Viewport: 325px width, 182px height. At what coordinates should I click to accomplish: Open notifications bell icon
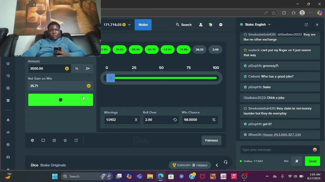(x=210, y=25)
